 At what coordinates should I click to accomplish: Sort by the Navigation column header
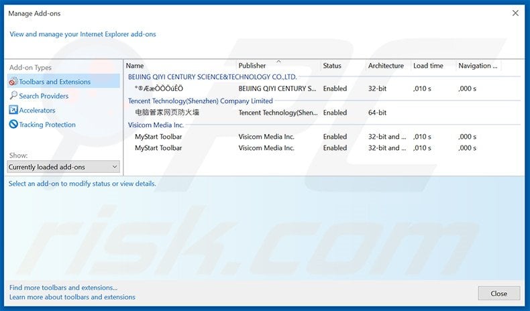coord(478,66)
